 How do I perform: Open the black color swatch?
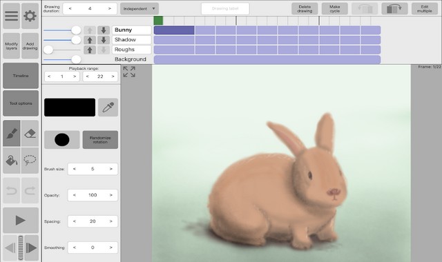pos(70,108)
